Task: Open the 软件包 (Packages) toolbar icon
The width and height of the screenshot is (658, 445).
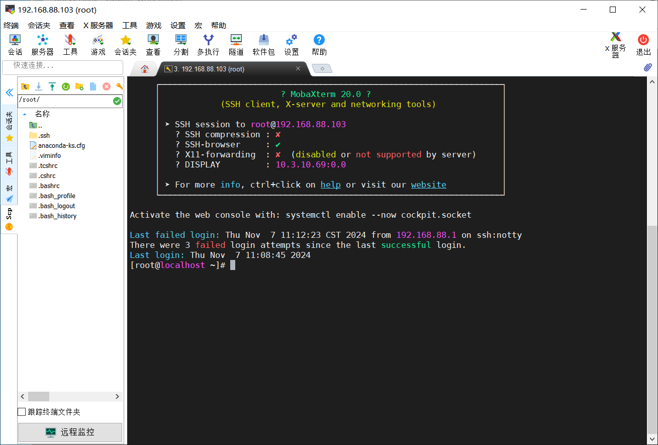Action: [263, 44]
